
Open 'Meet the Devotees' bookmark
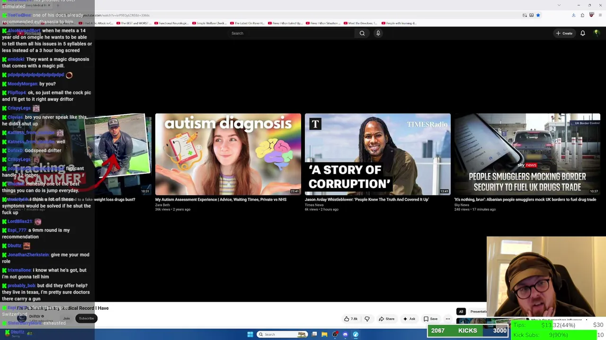(360, 23)
